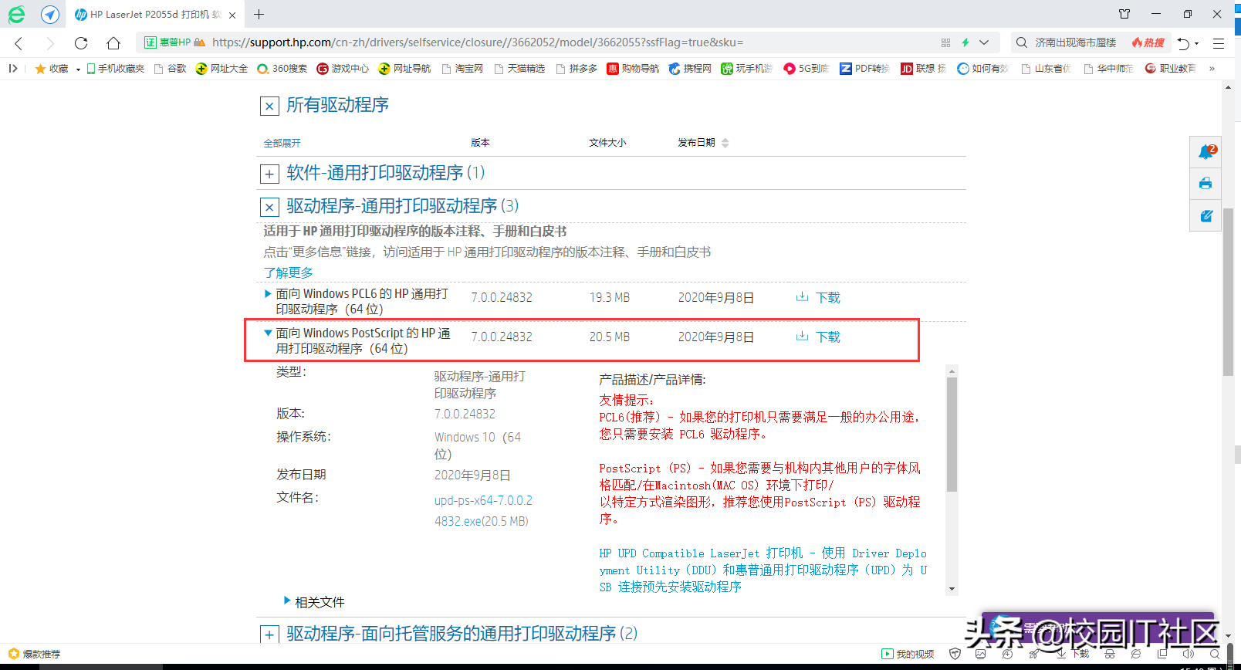Click the printer icon in right sidebar
The height and width of the screenshot is (670, 1241).
[1205, 184]
